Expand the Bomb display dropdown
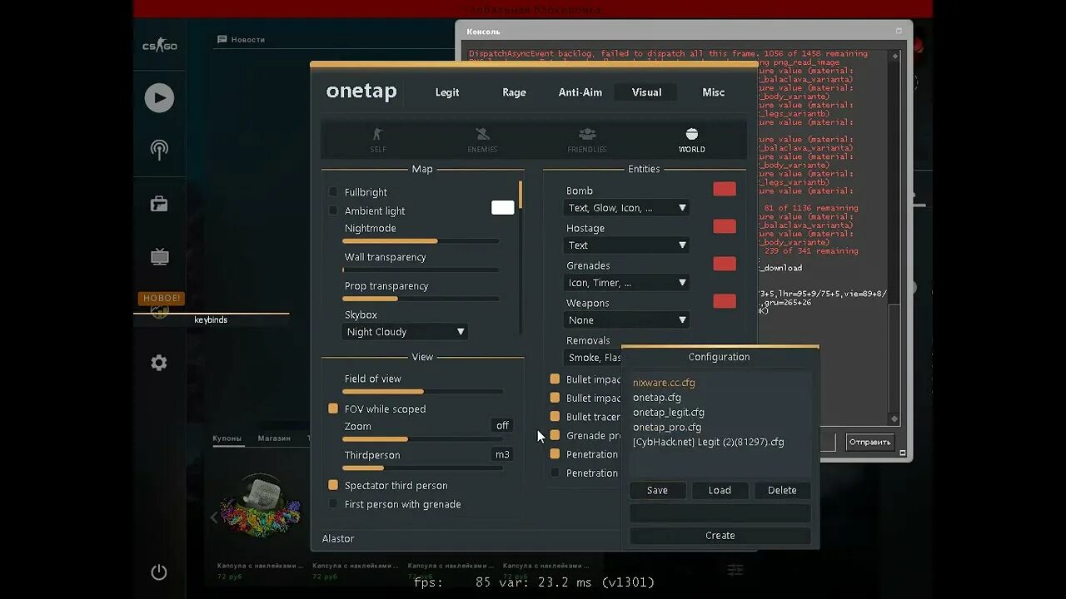The height and width of the screenshot is (599, 1066). coord(626,207)
